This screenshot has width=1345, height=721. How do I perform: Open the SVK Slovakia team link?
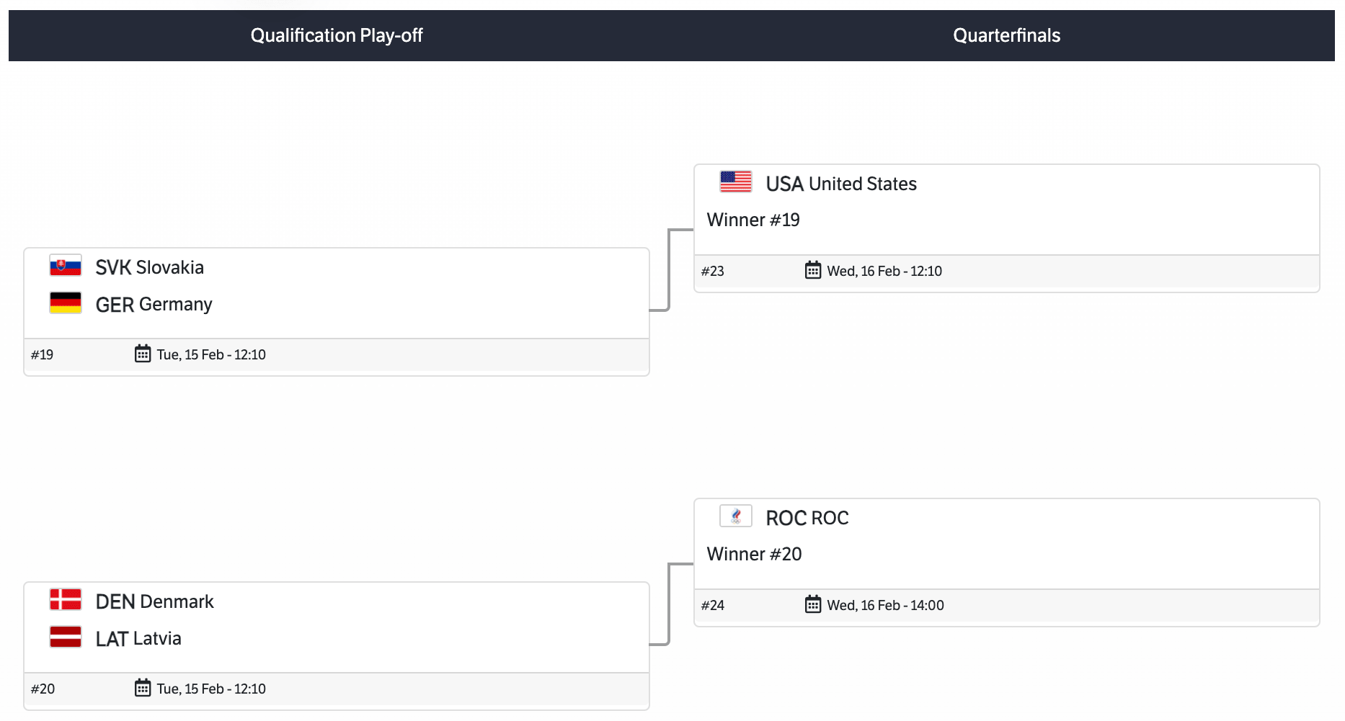point(150,268)
